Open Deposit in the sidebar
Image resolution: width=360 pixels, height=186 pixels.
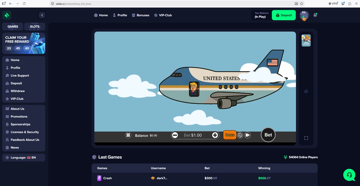[24, 83]
